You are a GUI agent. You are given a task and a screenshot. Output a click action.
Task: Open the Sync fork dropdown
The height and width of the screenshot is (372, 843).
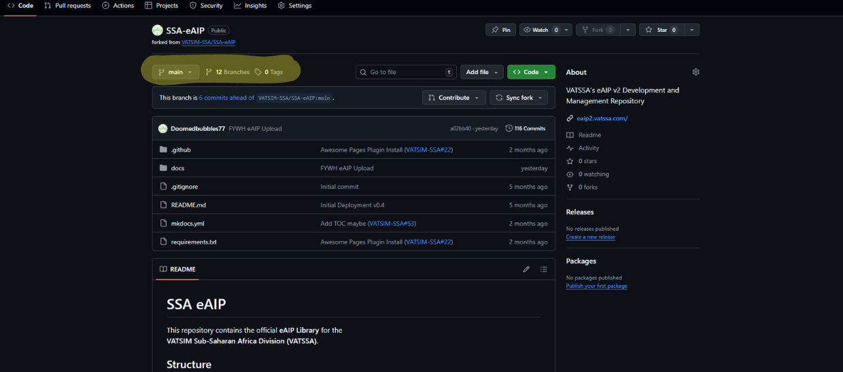(519, 98)
